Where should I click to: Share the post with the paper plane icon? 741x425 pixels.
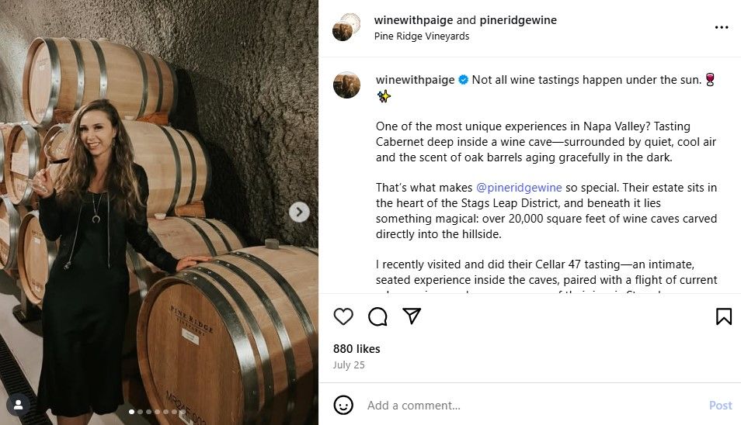412,316
